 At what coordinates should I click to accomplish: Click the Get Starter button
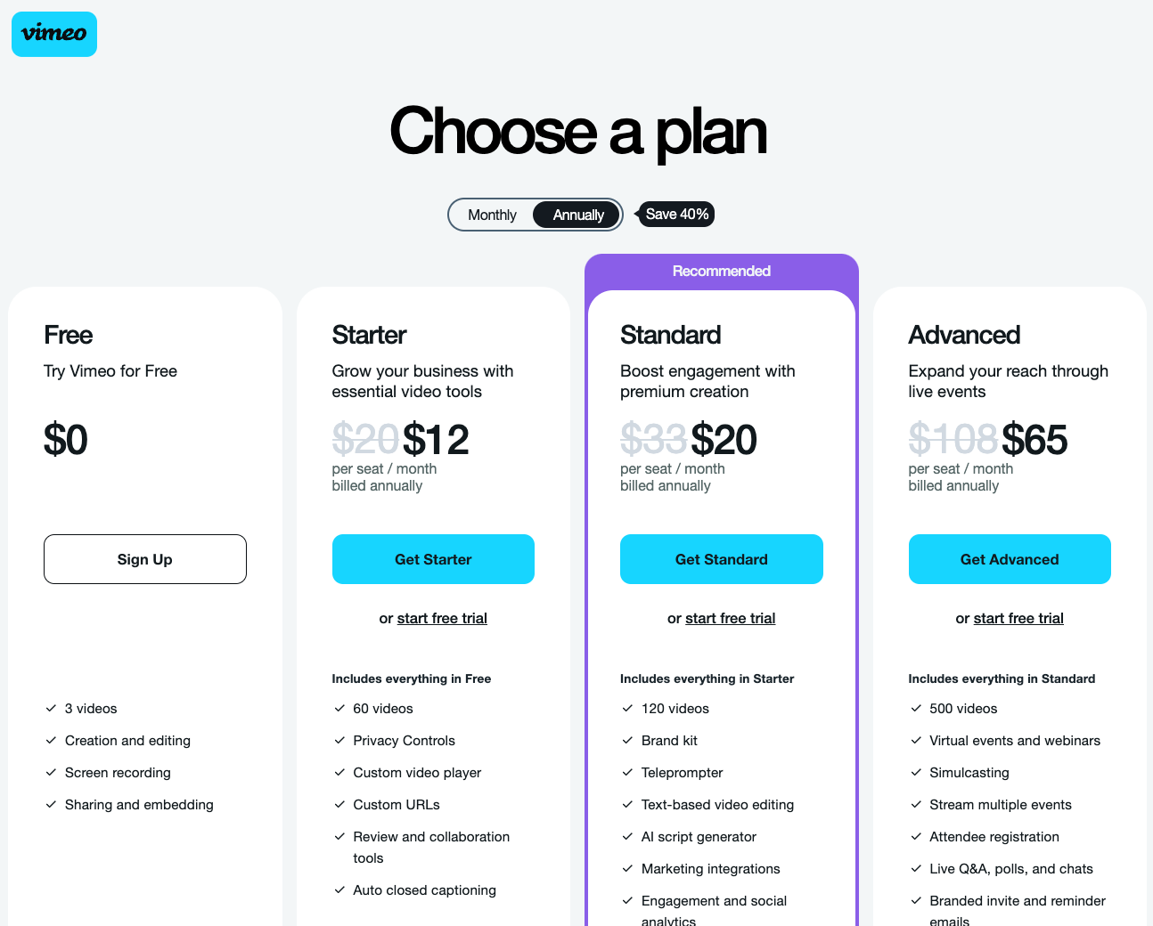click(433, 559)
